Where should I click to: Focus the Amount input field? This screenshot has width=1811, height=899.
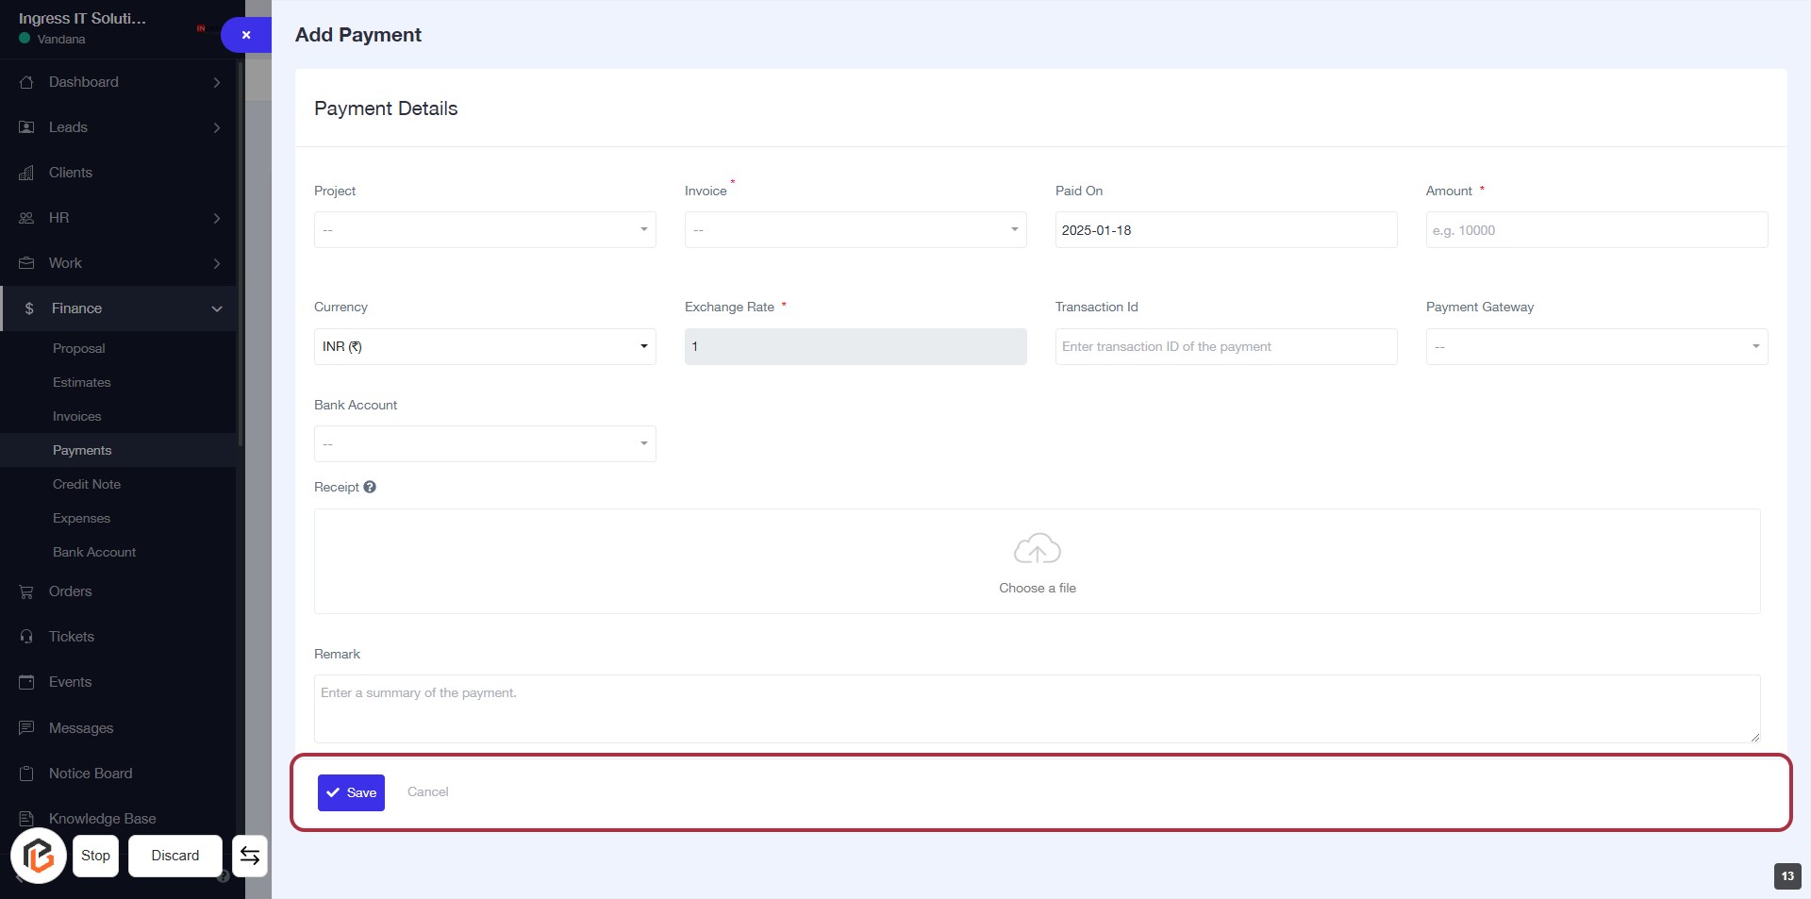pos(1596,230)
